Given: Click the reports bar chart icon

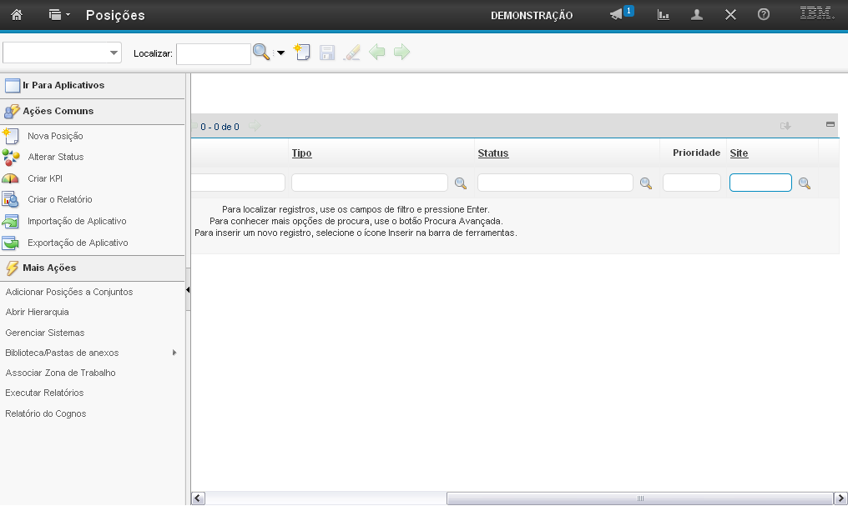Looking at the screenshot, I should tap(664, 15).
